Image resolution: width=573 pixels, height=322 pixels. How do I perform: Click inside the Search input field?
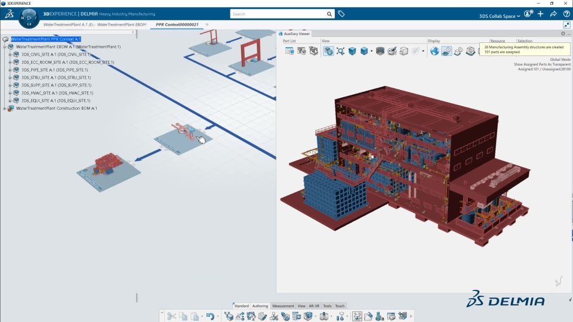(x=278, y=14)
